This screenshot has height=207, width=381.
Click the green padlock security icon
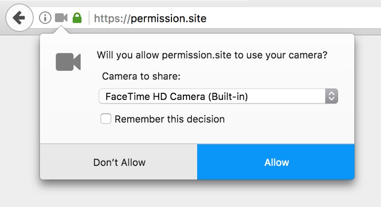pos(76,18)
